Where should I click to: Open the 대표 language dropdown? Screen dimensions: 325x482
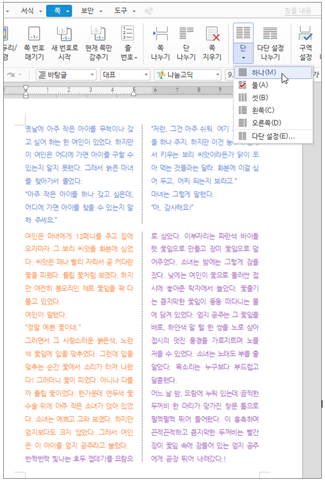[125, 75]
